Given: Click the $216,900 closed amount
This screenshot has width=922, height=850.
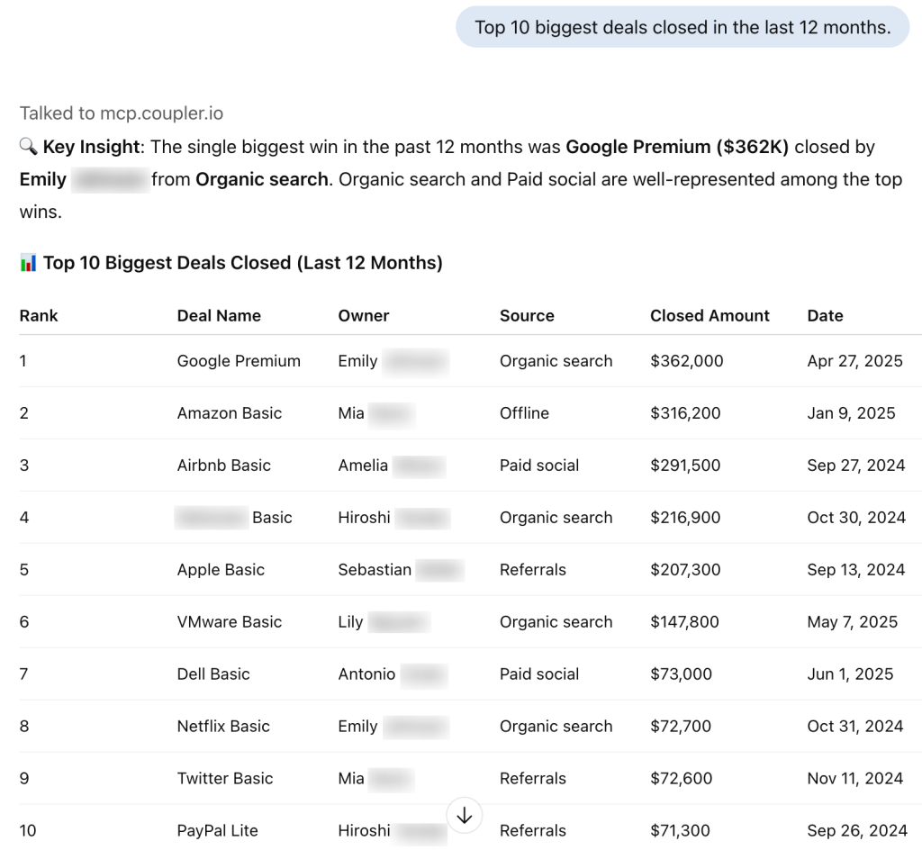Looking at the screenshot, I should point(685,518).
